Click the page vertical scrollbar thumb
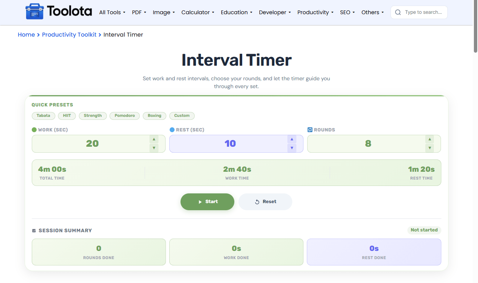This screenshot has width=478, height=283. click(x=475, y=26)
